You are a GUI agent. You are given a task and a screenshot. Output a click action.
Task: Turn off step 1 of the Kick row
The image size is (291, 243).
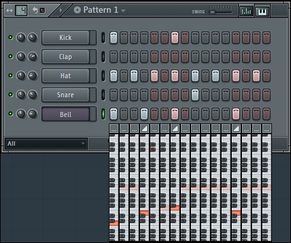click(113, 38)
